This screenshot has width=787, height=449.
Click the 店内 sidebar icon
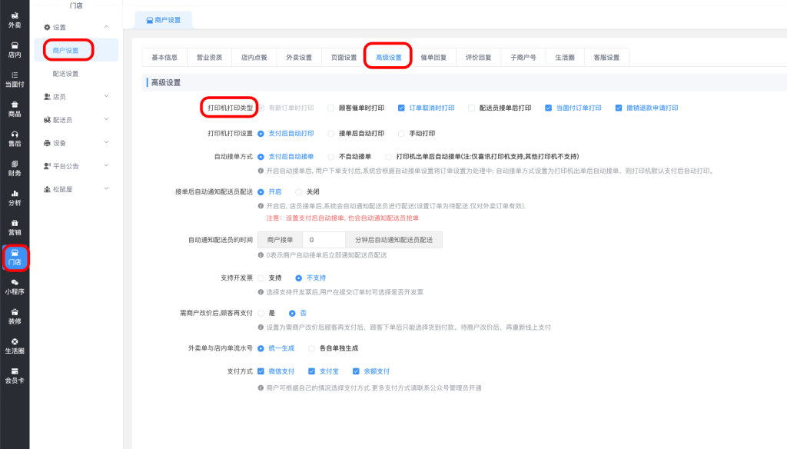click(15, 49)
